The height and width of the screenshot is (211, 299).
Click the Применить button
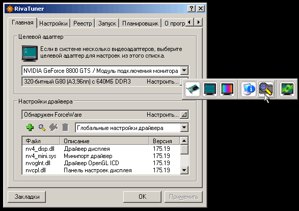(x=184, y=197)
